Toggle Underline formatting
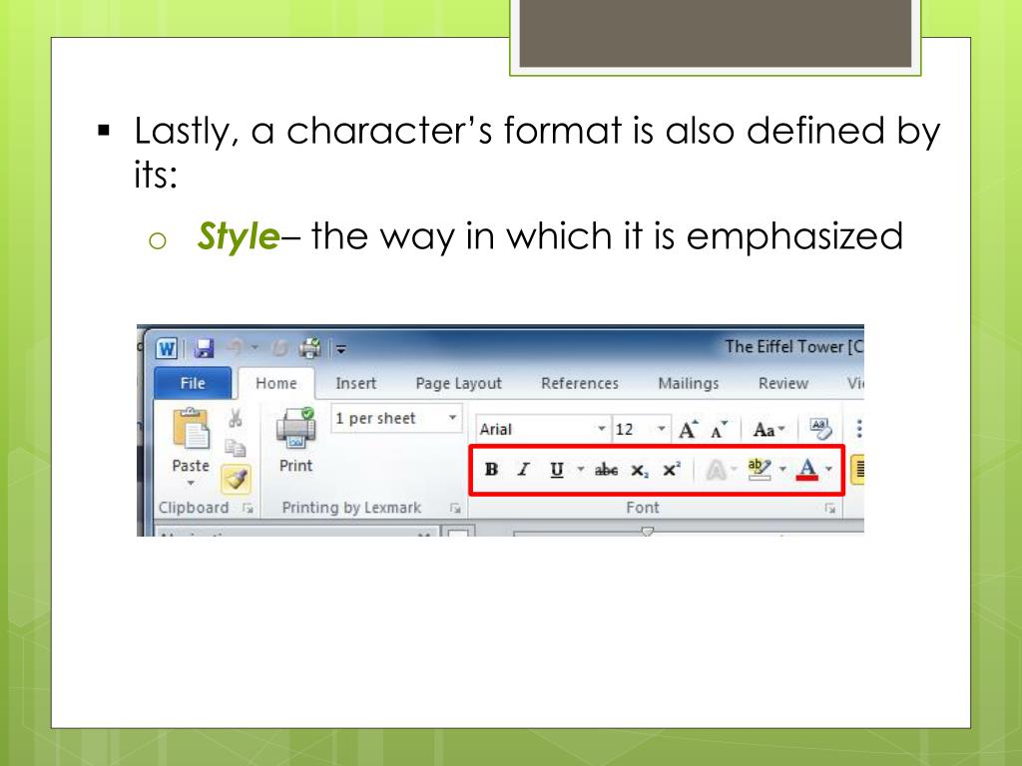This screenshot has width=1022, height=766. tap(557, 469)
